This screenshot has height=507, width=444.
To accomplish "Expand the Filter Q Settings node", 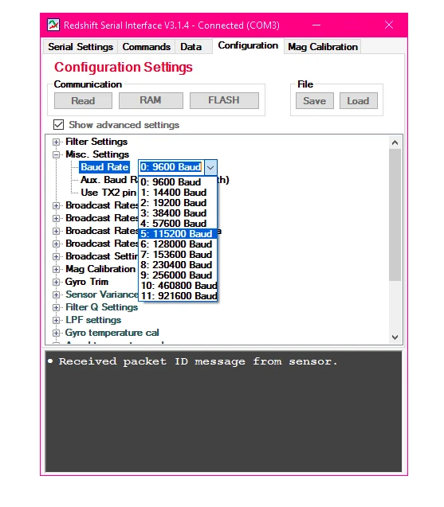I will (x=56, y=307).
